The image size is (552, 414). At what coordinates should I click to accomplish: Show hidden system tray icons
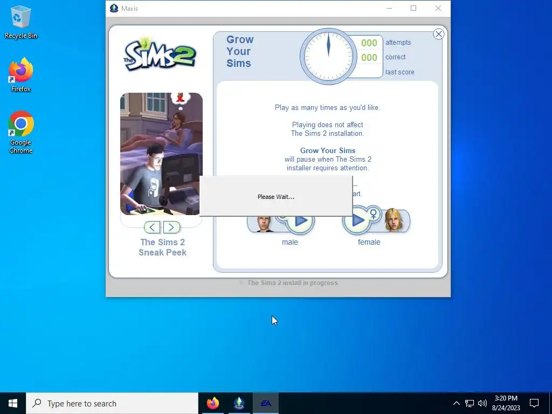click(456, 403)
